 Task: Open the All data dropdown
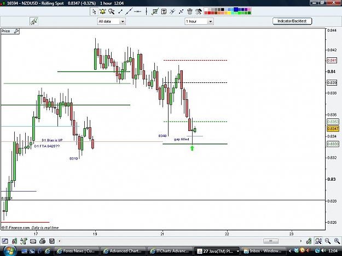tap(112, 21)
